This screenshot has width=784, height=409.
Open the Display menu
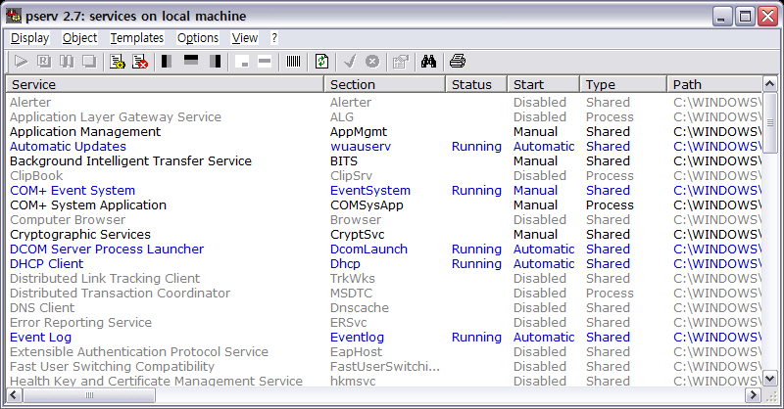30,38
